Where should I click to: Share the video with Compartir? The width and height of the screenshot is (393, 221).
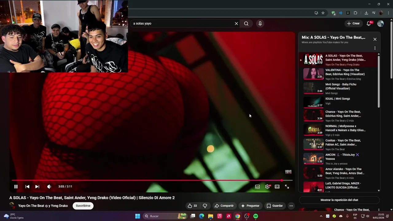(x=224, y=206)
